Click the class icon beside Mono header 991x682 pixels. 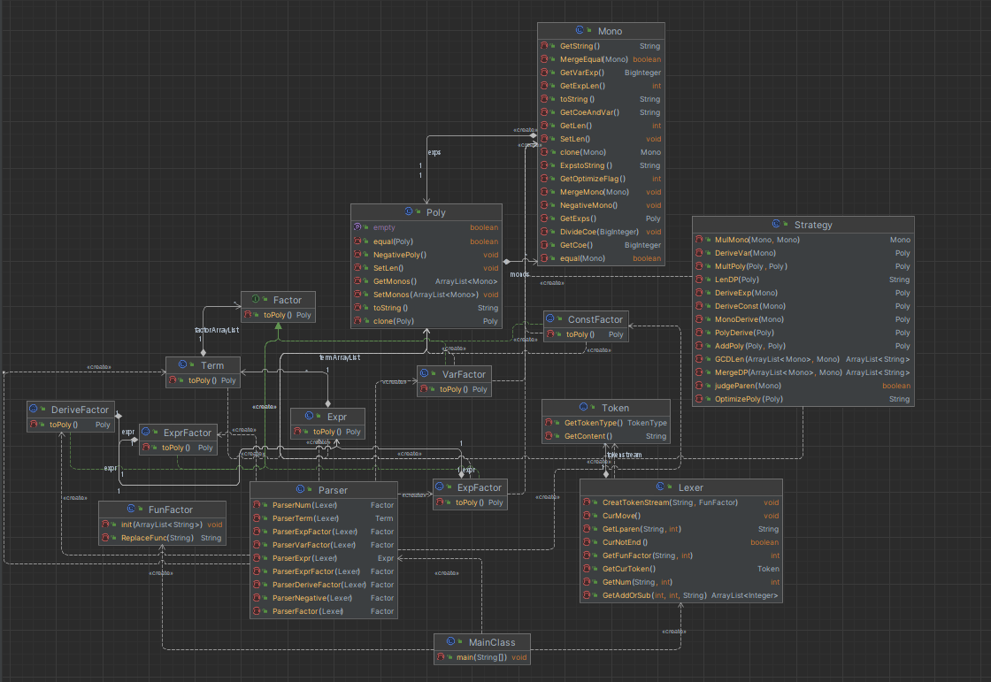tap(580, 30)
